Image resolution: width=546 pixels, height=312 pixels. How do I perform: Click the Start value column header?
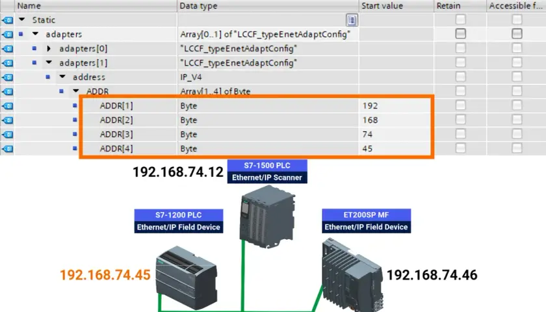click(396, 6)
